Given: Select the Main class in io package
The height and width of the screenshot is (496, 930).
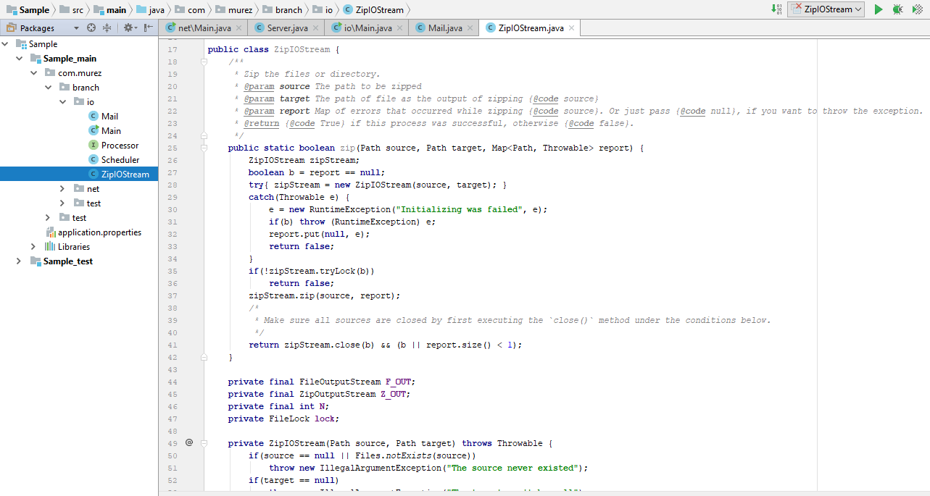Looking at the screenshot, I should click(79, 131).
